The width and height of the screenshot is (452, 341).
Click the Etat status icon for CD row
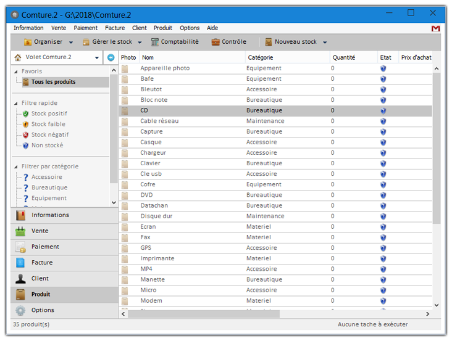[383, 110]
